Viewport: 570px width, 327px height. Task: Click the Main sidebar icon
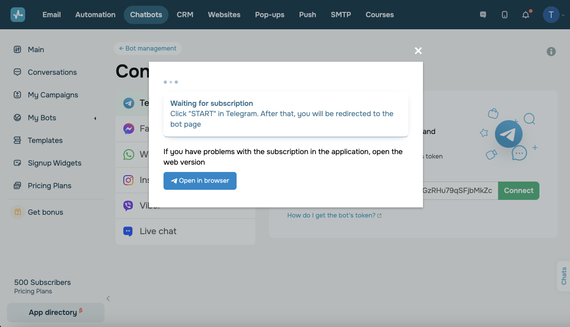pos(17,49)
